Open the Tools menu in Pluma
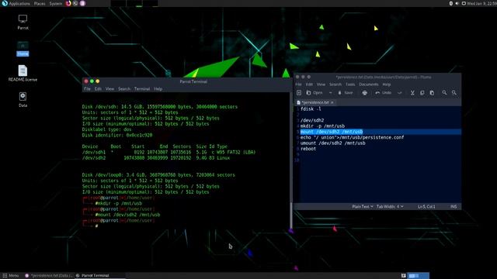The image size is (497, 279). [350, 84]
